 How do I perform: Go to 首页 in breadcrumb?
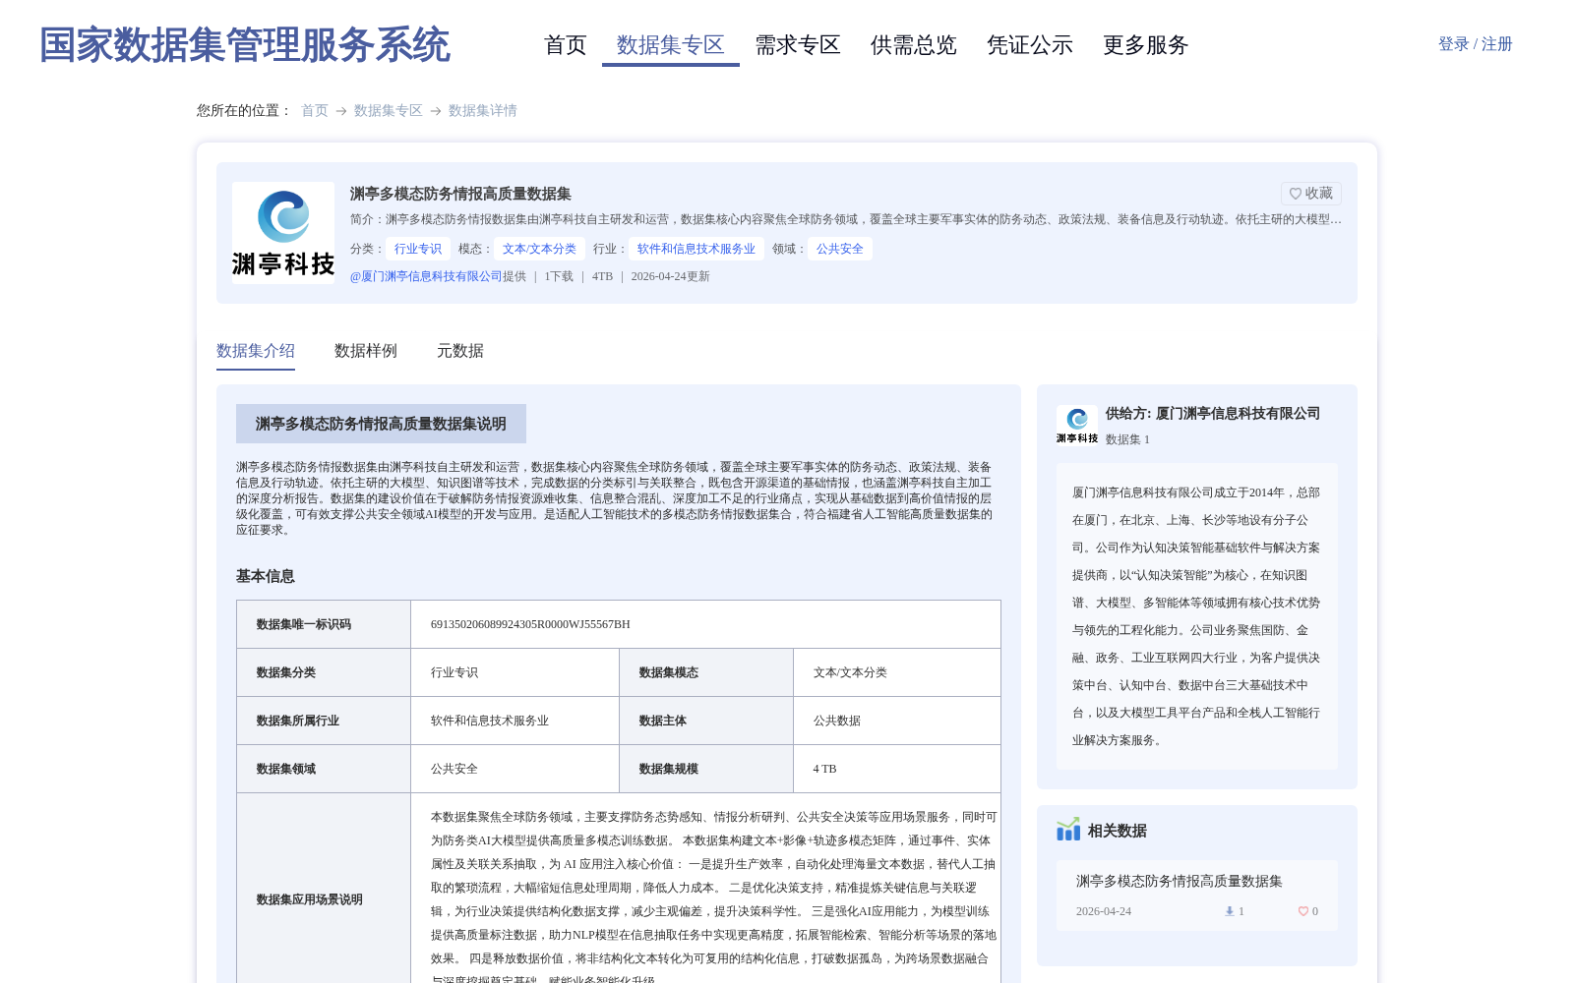tap(315, 111)
